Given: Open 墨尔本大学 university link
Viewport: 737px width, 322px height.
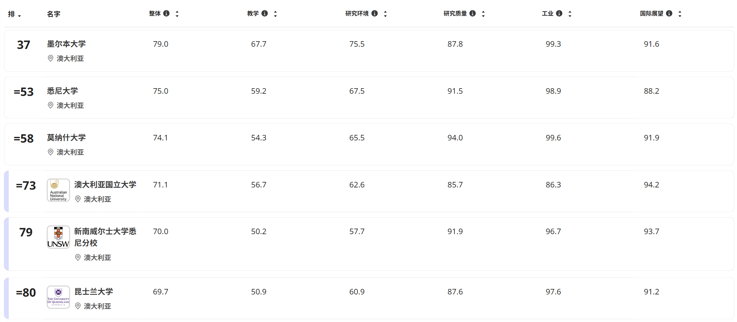Looking at the screenshot, I should 66,44.
